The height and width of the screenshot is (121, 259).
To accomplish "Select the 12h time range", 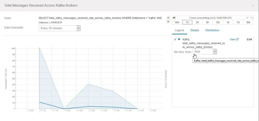I will pos(218,22).
